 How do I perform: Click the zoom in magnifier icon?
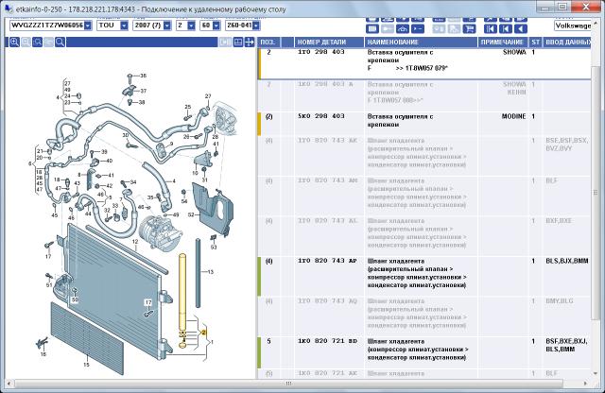[x=14, y=42]
